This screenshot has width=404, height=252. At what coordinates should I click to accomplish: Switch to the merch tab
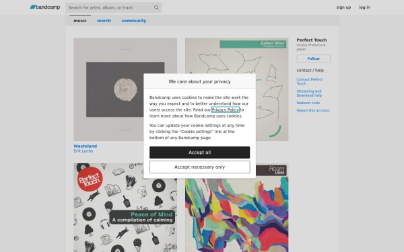pyautogui.click(x=104, y=21)
